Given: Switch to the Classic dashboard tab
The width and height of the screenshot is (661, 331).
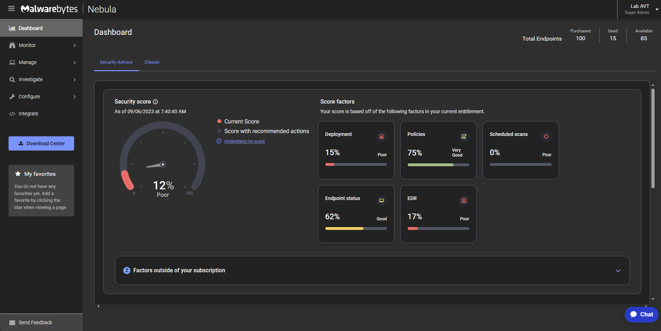Looking at the screenshot, I should 151,62.
